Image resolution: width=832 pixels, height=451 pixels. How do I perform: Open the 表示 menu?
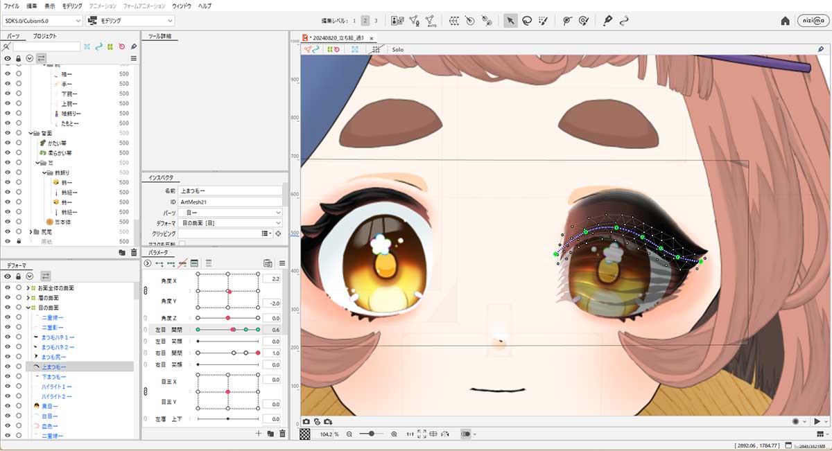click(x=50, y=6)
